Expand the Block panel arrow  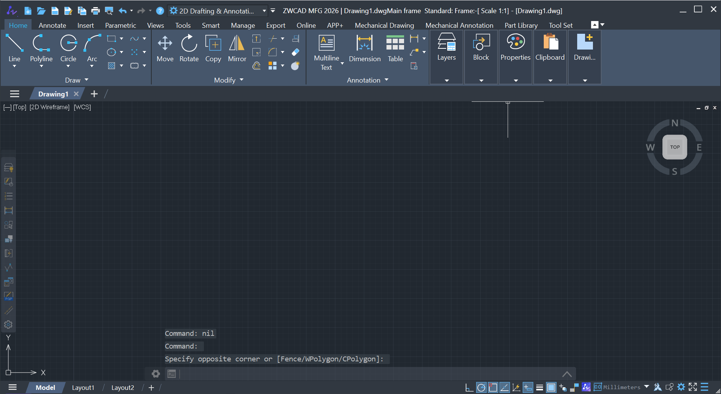click(481, 80)
